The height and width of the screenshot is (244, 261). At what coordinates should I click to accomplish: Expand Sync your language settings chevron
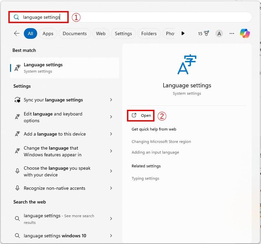tap(111, 100)
